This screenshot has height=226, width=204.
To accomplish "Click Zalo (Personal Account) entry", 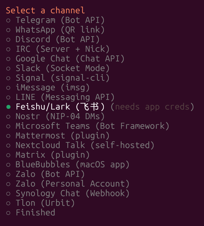I will (72, 184).
